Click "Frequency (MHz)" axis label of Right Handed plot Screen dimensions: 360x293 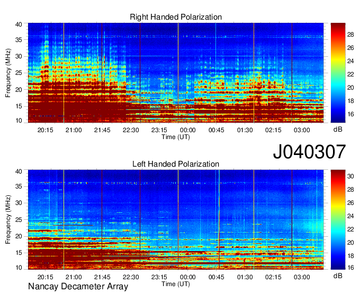tap(8, 73)
